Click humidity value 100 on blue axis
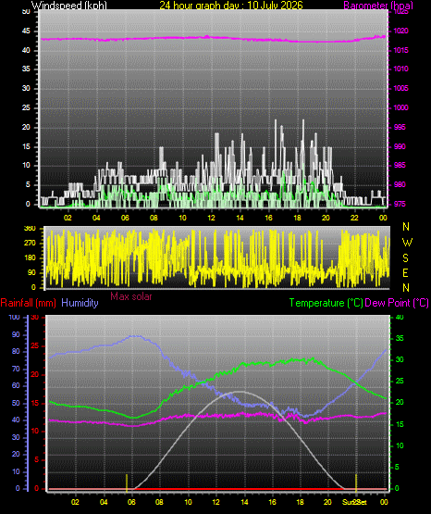The image size is (431, 514). point(14,318)
